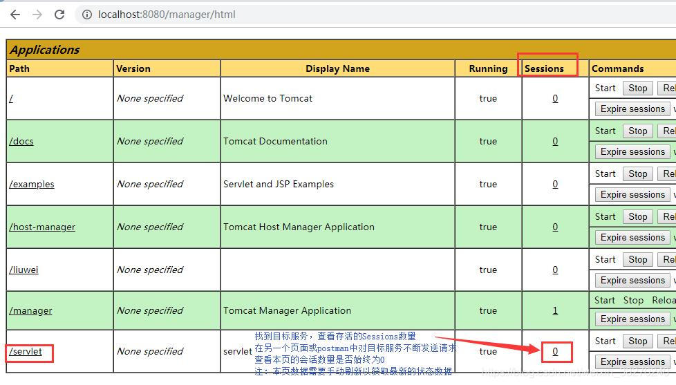Click the Applications table title
Viewport: 676px width, 385px height.
[45, 50]
